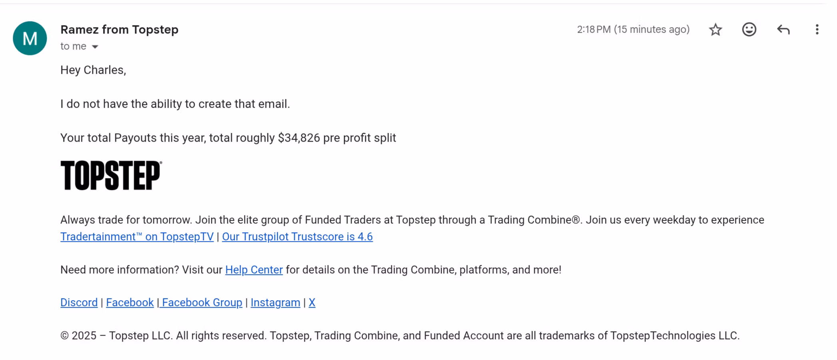Image resolution: width=837 pixels, height=360 pixels.
Task: Expand the 'to me' recipient details
Action: pos(95,47)
